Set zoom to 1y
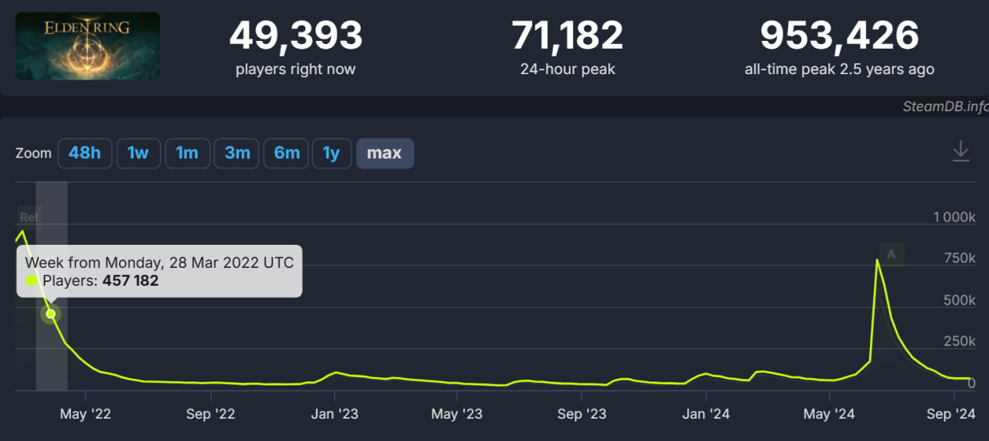 click(331, 153)
